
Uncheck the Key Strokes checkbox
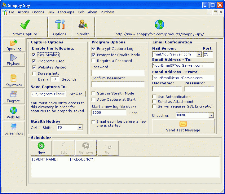tap(34, 55)
